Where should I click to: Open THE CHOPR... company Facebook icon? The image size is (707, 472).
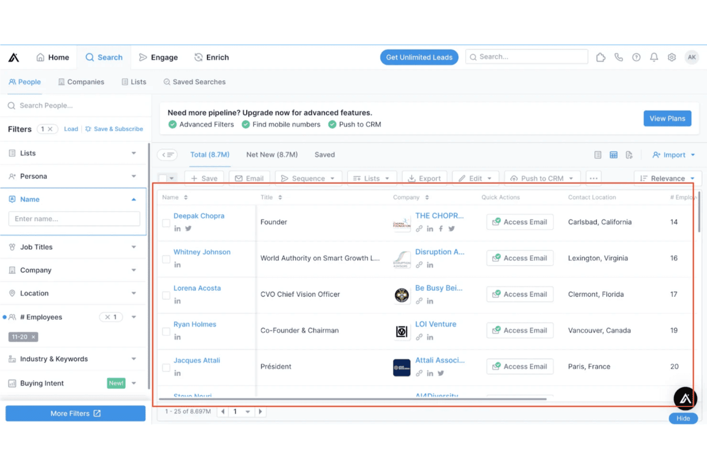[440, 229]
